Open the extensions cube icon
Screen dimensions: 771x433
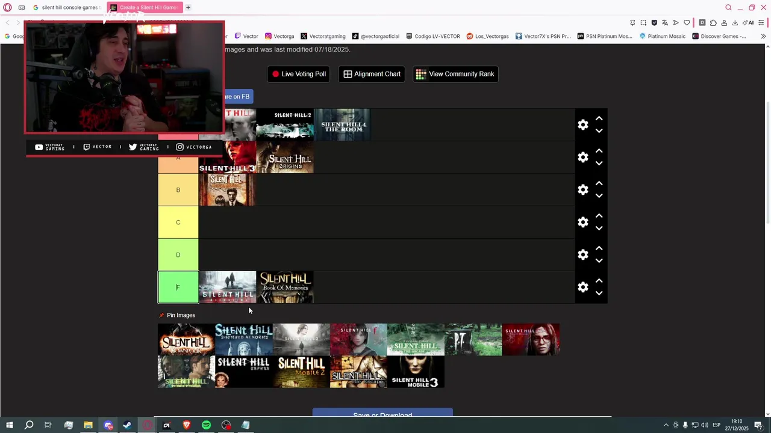tap(713, 23)
